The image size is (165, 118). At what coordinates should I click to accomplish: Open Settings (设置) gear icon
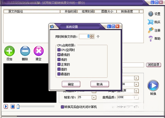point(151,14)
